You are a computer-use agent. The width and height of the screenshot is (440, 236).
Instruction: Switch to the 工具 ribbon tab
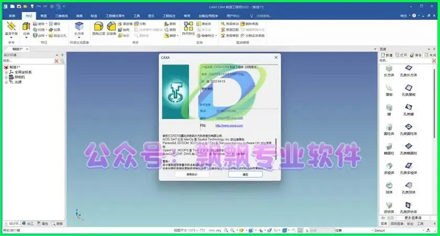point(137,16)
